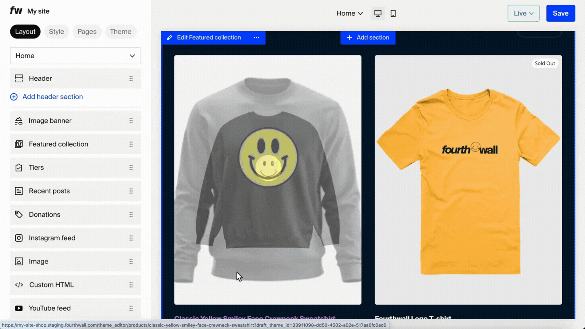Image resolution: width=585 pixels, height=329 pixels.
Task: Click the smiley face sweatshirt thumbnail
Action: 268,179
